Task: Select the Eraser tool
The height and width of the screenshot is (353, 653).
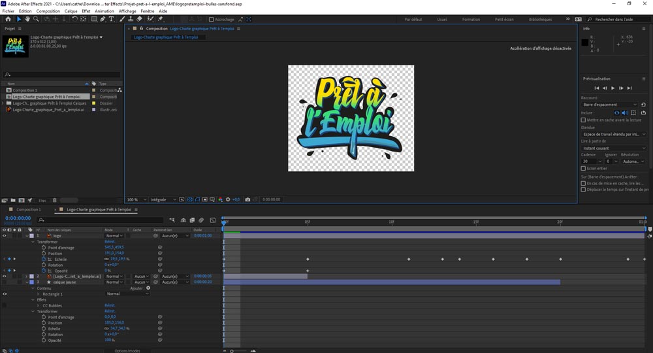Action: 139,19
